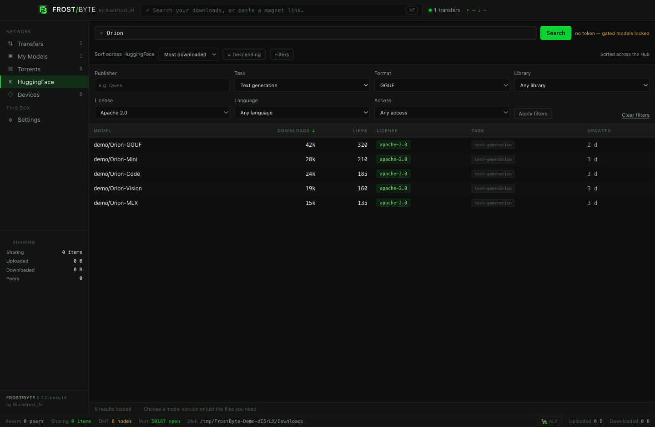Click the 1 transfers indicator in top bar

point(444,10)
